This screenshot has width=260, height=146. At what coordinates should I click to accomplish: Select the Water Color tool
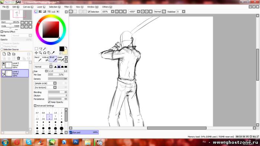point(61,59)
